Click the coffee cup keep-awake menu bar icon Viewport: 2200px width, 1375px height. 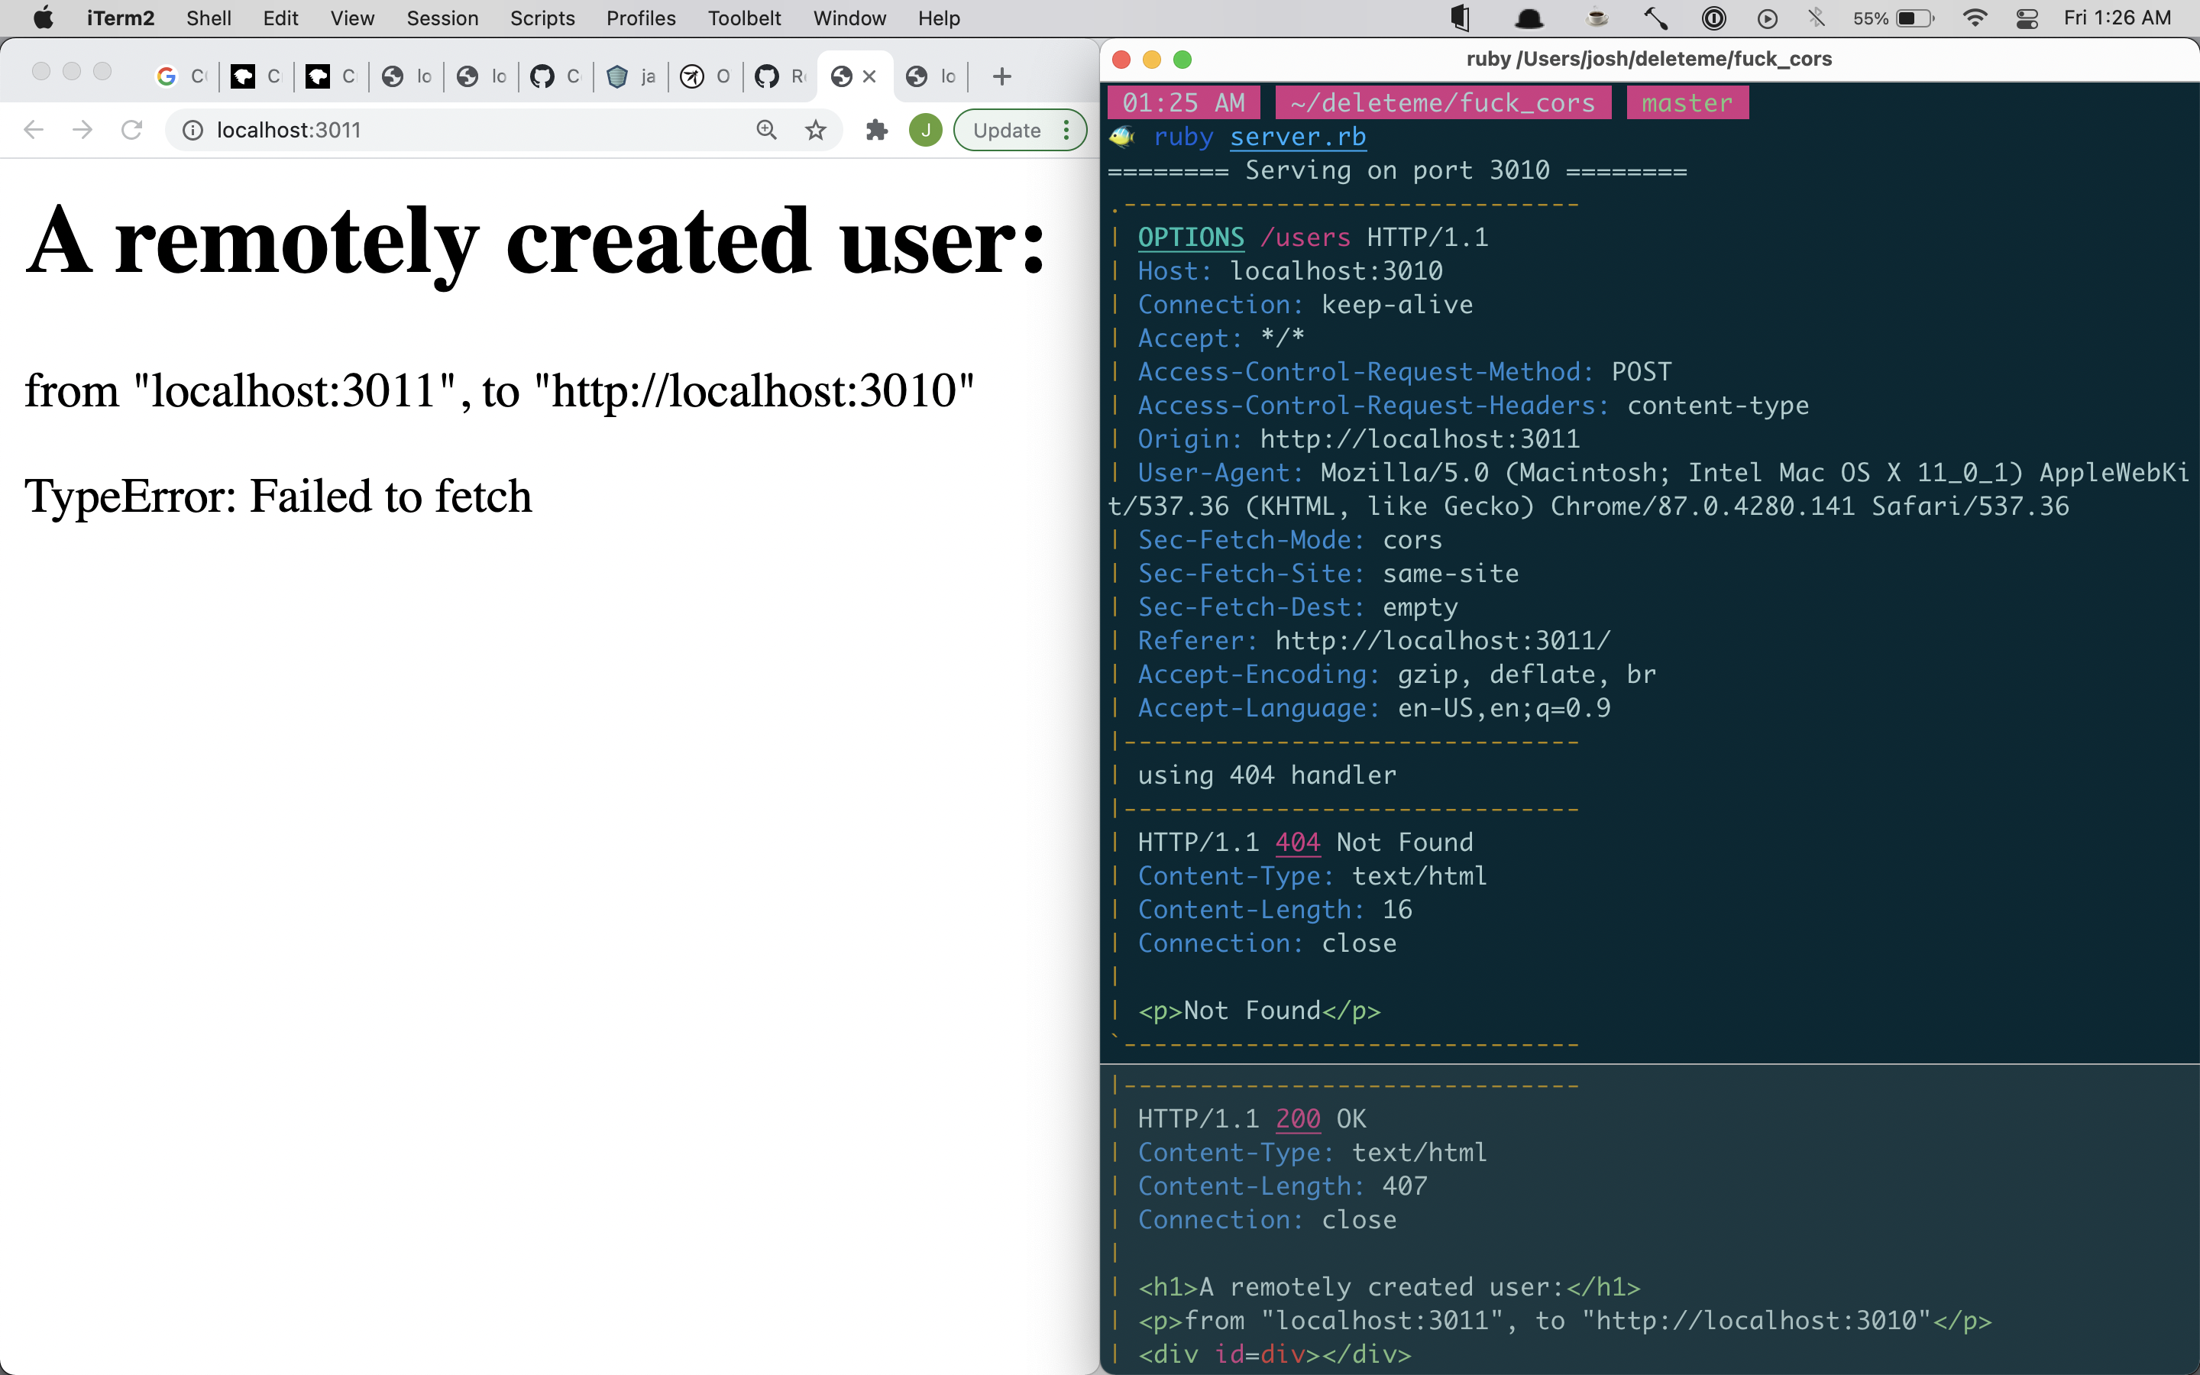tap(1597, 18)
